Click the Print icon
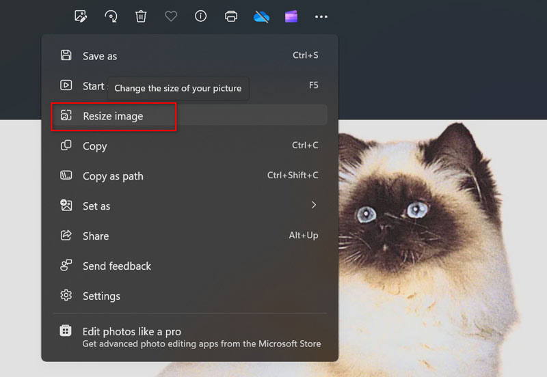Screen dimensions: 547x377 point(231,16)
